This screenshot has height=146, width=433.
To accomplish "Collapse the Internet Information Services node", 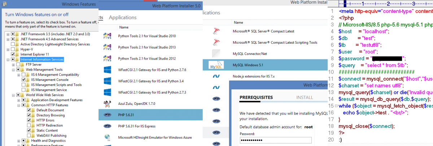I will (x=8, y=59).
